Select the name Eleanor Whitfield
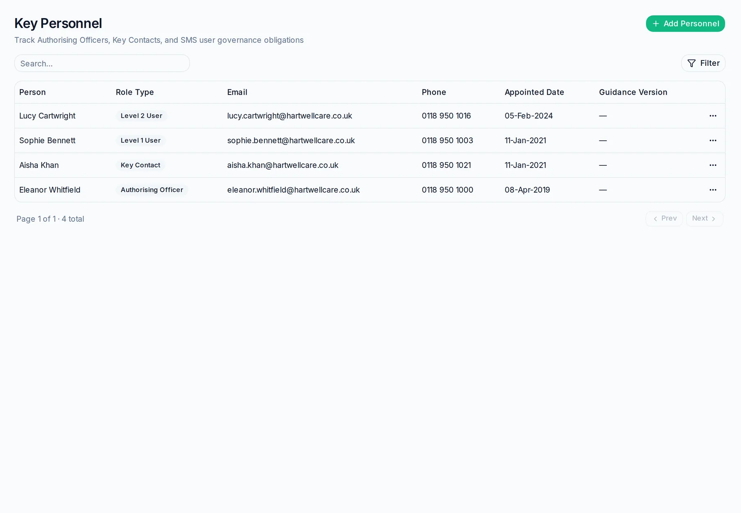Image resolution: width=741 pixels, height=513 pixels. (50, 190)
